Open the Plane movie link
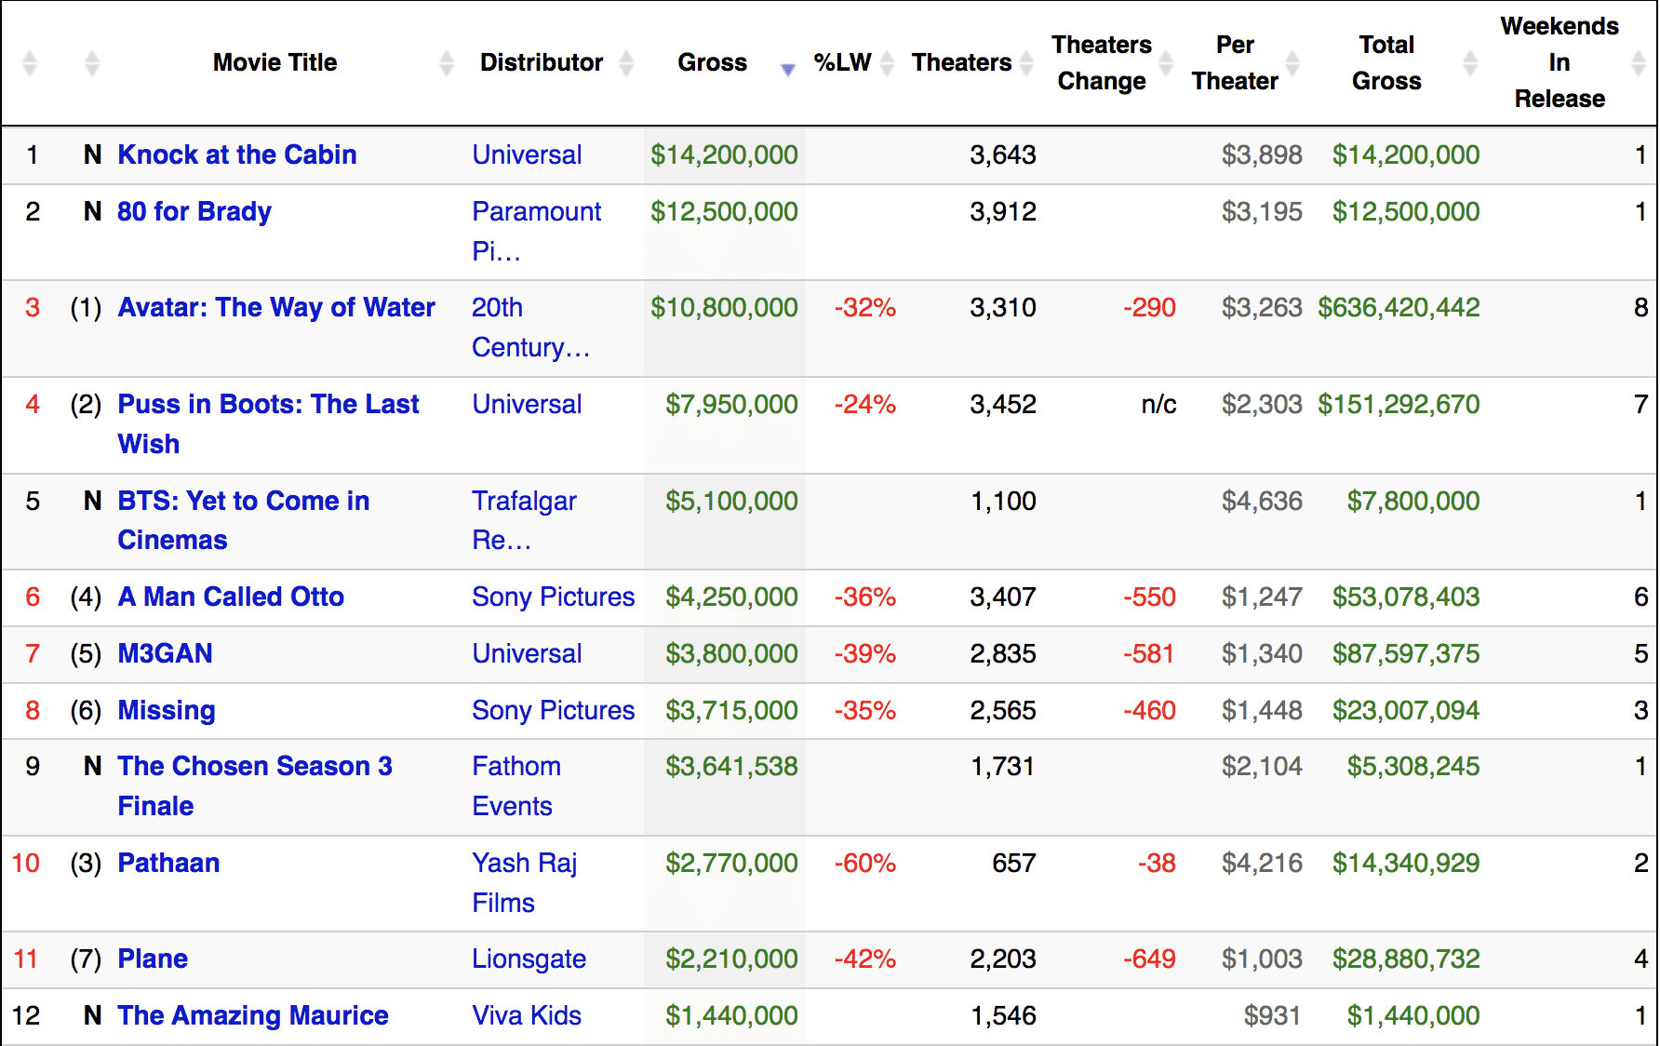This screenshot has height=1046, width=1660. [153, 959]
